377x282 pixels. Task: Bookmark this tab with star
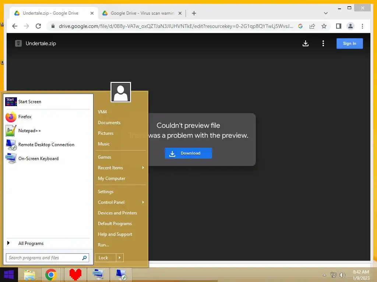click(324, 26)
